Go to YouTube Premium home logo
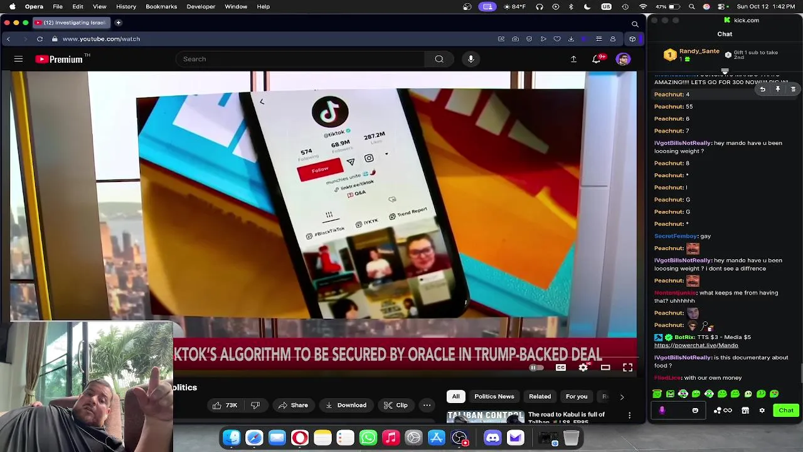Image resolution: width=803 pixels, height=452 pixels. tap(60, 59)
